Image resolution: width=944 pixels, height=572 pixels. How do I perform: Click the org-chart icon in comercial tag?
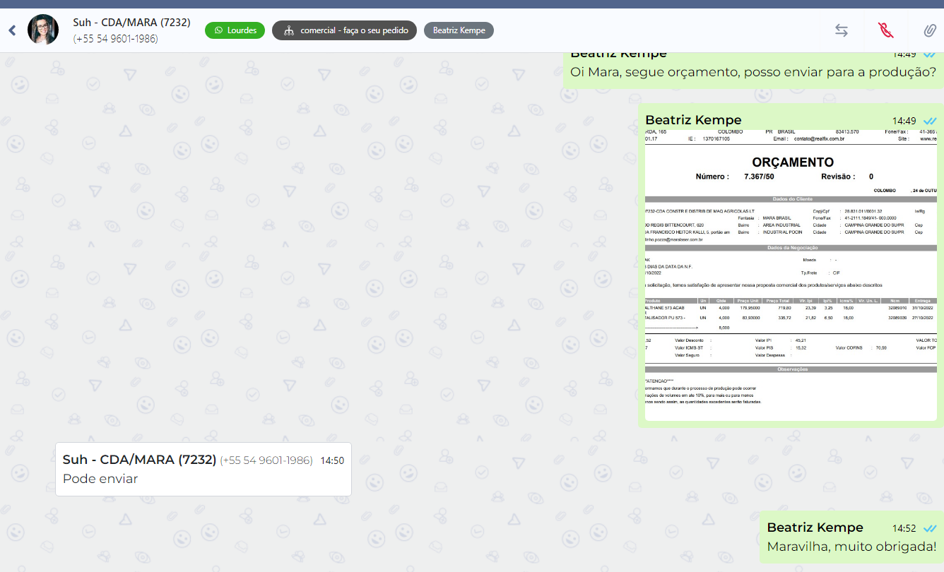pos(288,30)
